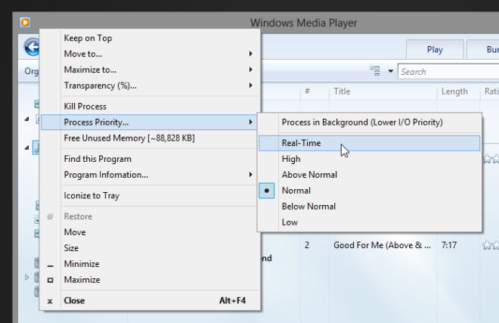Viewport: 499px width, 323px height.
Task: Expand Transparency (%)... submenu arrow
Action: (251, 85)
